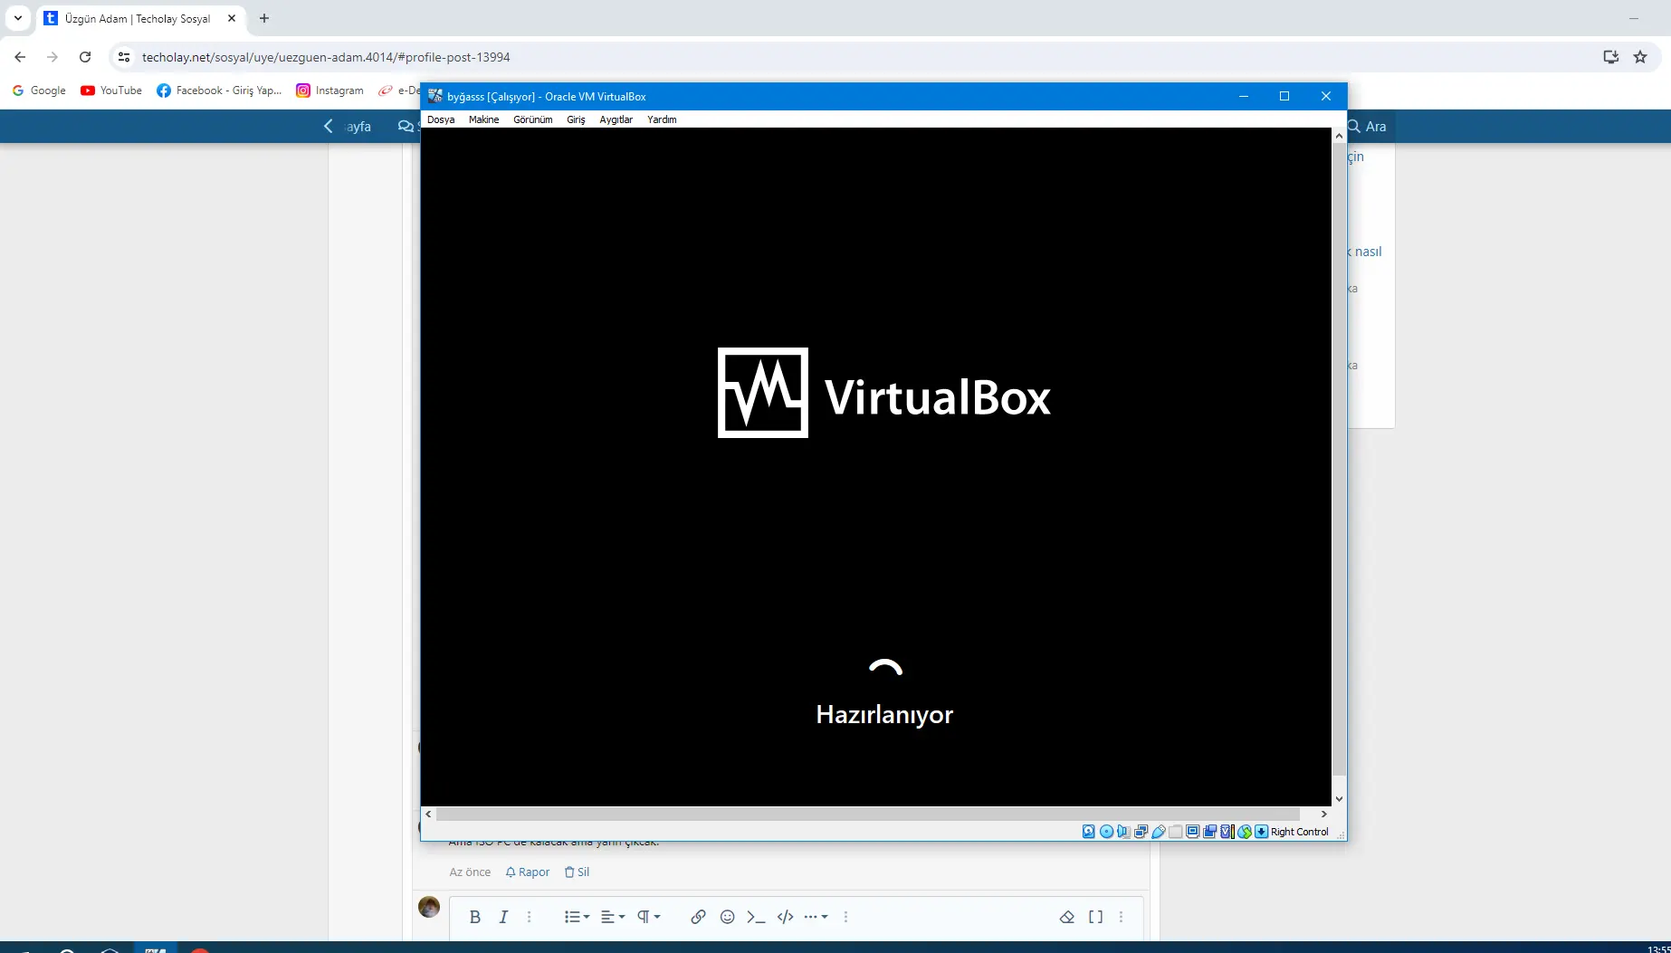Click the browser address bar URL

pos(326,57)
